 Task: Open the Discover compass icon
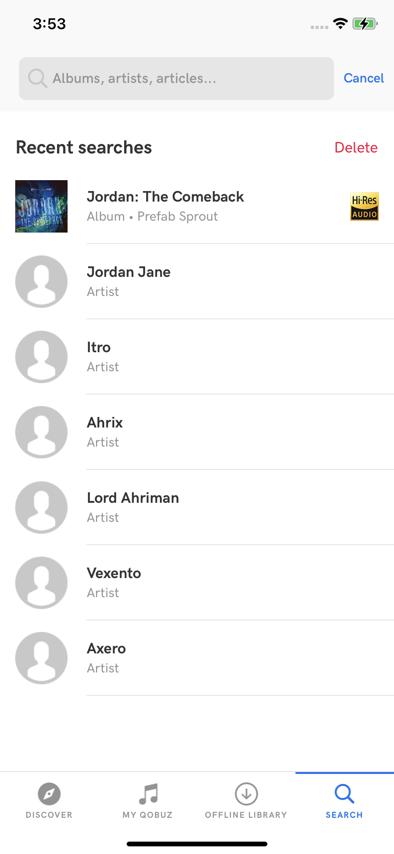(x=49, y=794)
